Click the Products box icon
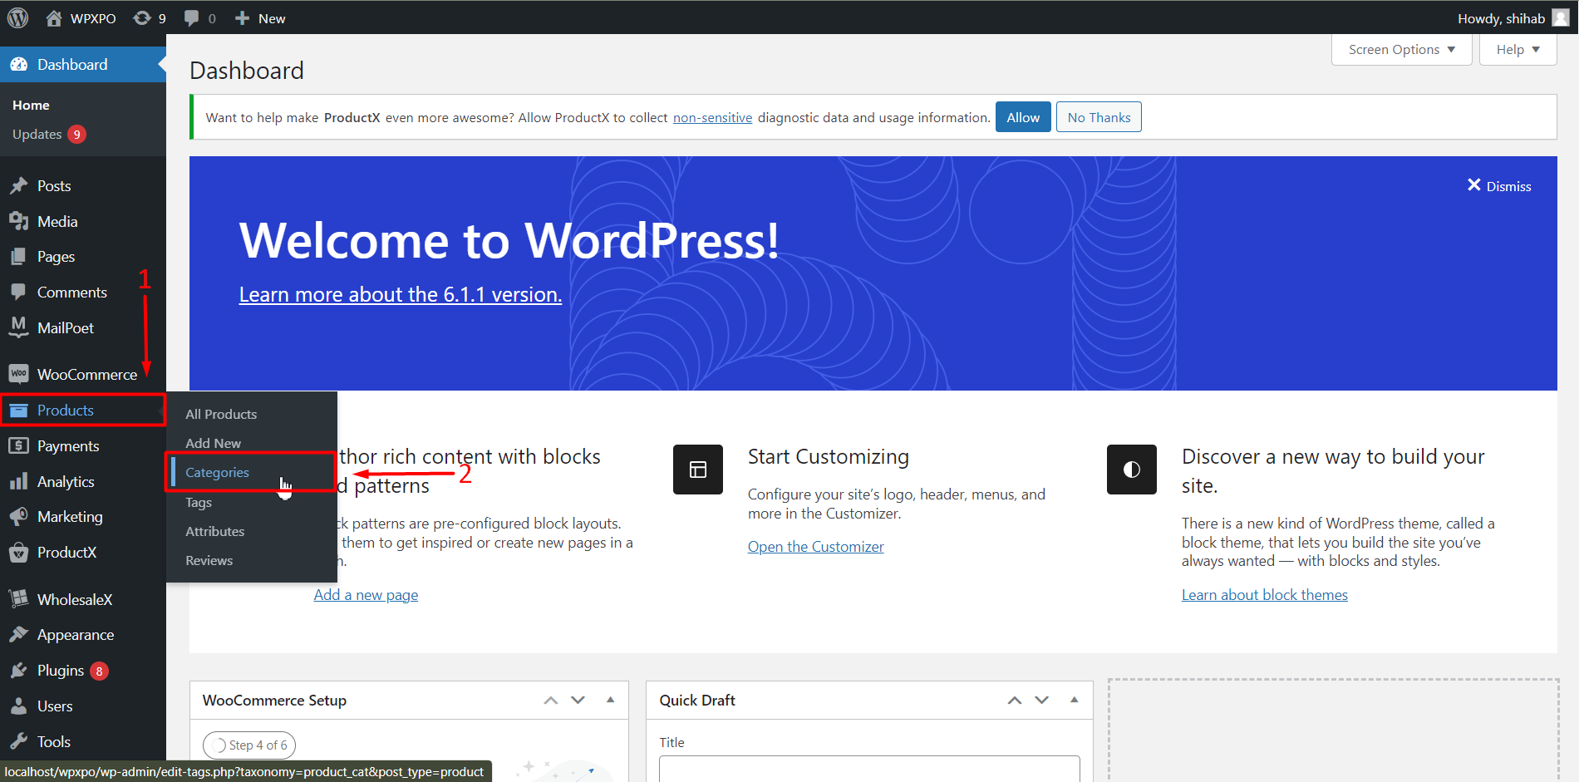This screenshot has width=1579, height=782. pos(18,411)
